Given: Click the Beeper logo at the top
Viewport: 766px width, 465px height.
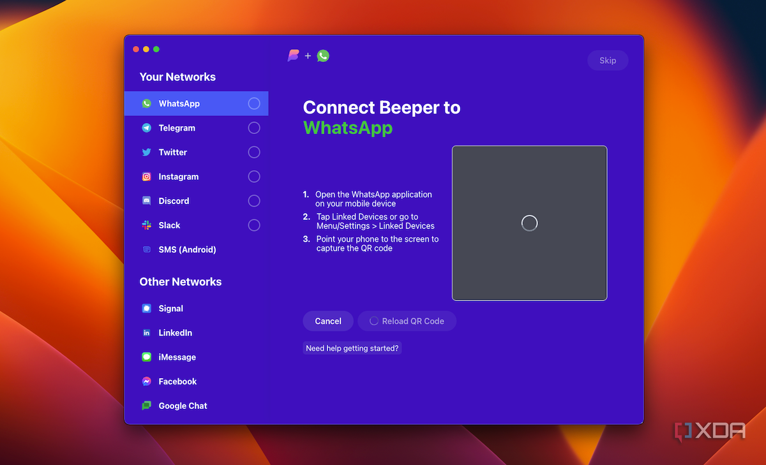Looking at the screenshot, I should tap(294, 55).
